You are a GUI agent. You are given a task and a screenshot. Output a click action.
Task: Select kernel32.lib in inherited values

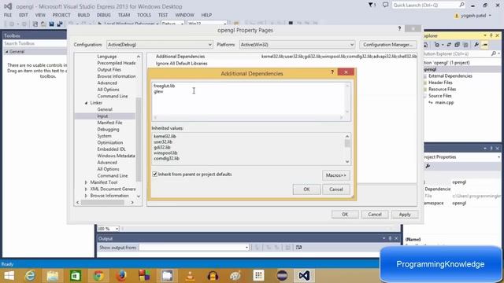(x=165, y=136)
